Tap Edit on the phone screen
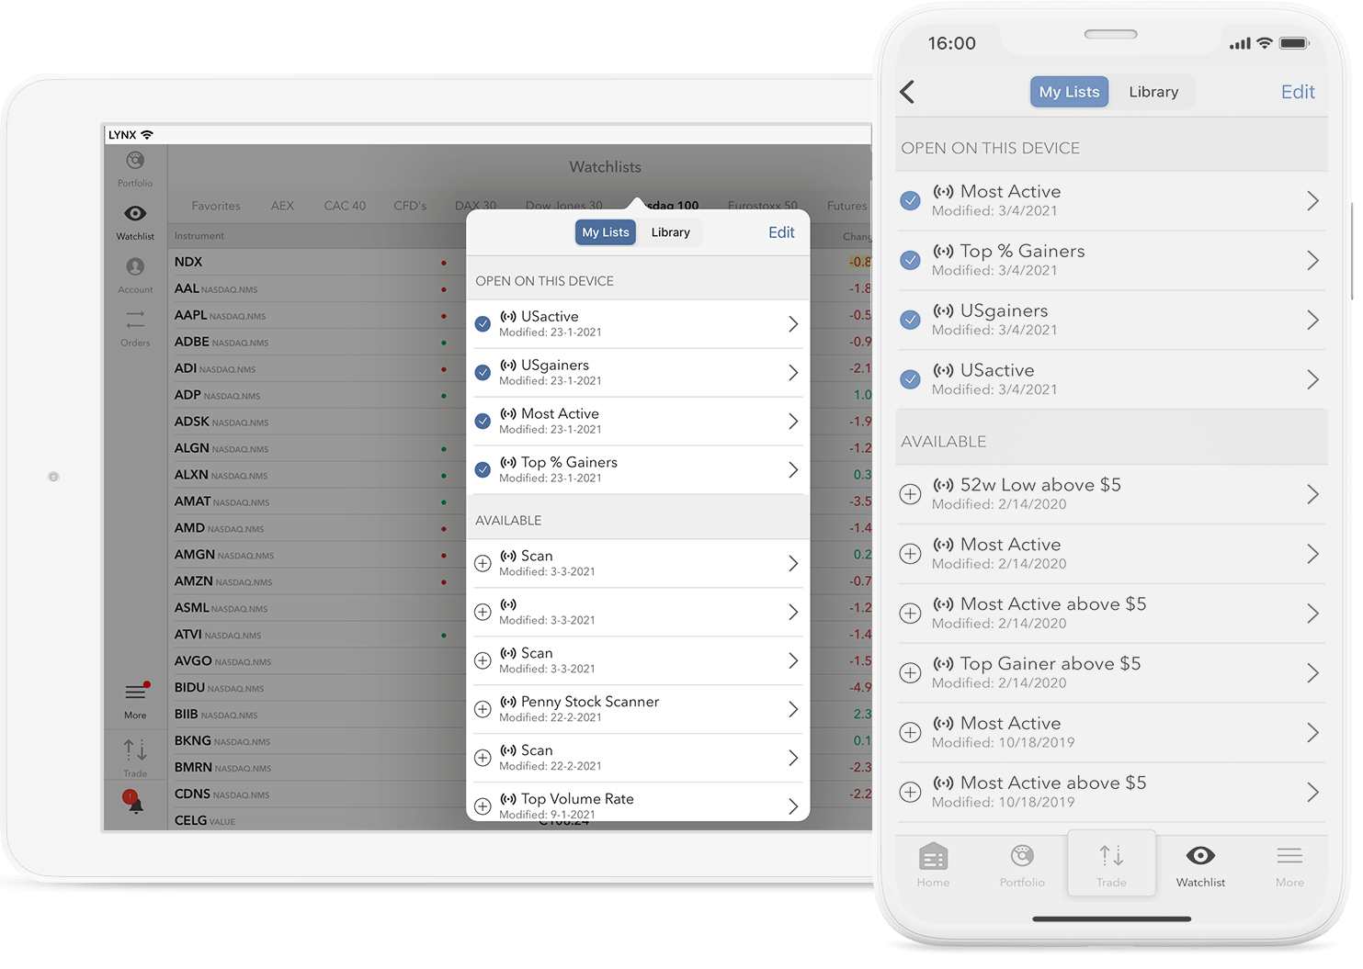The width and height of the screenshot is (1363, 969). [x=1298, y=92]
